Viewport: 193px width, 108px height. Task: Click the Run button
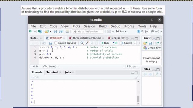(104, 43)
